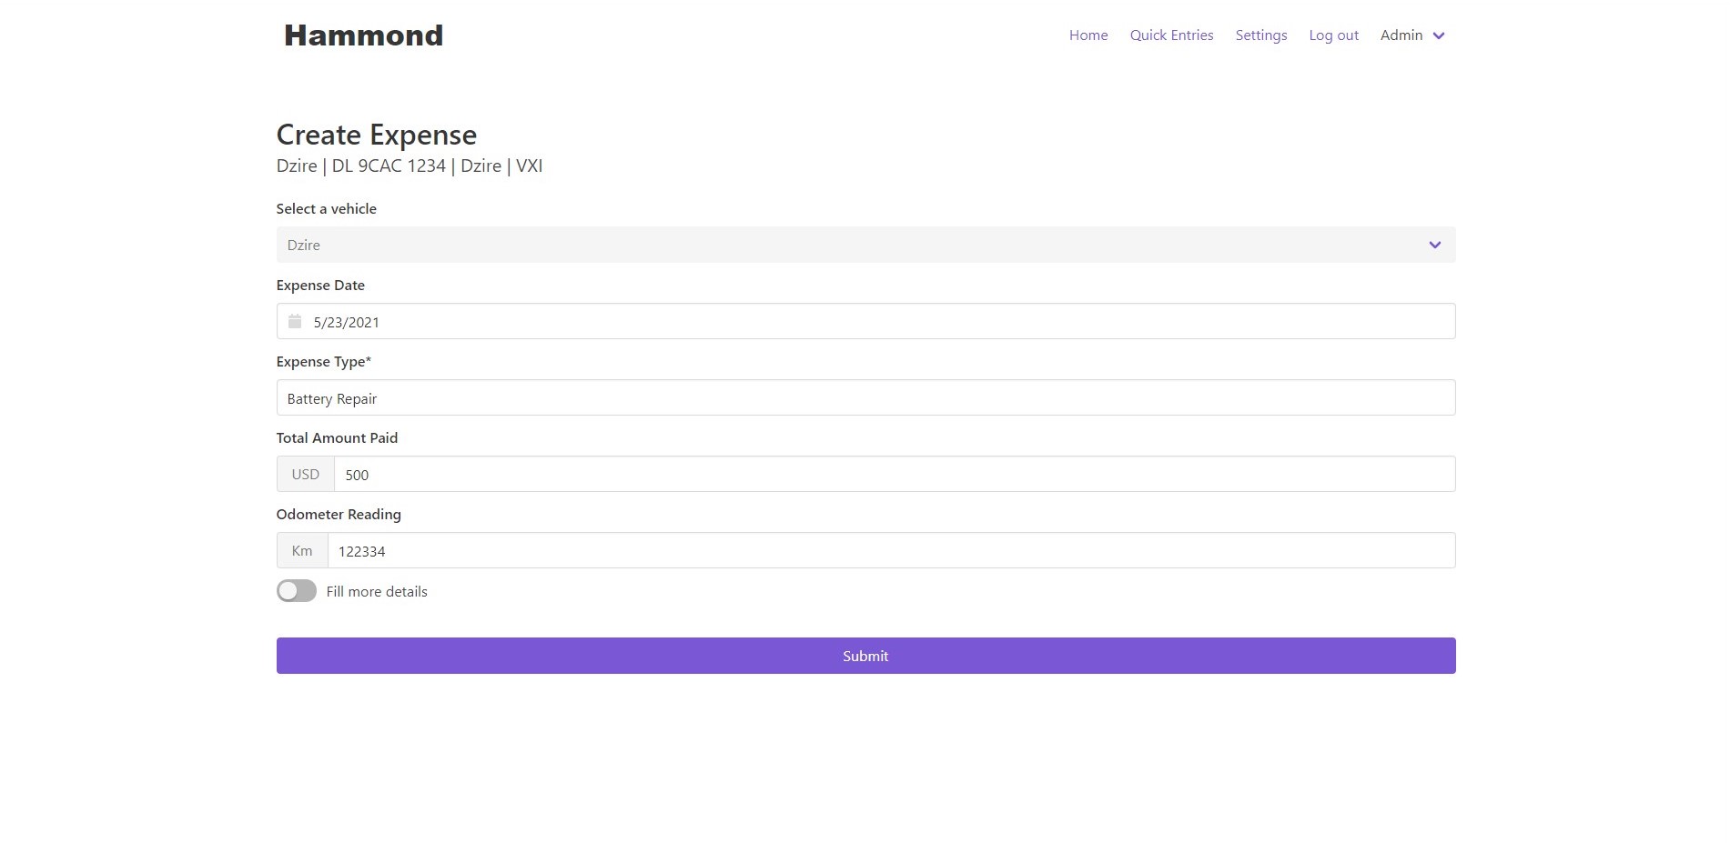1730x843 pixels.
Task: Click the Km unit prefix
Action: point(302,551)
